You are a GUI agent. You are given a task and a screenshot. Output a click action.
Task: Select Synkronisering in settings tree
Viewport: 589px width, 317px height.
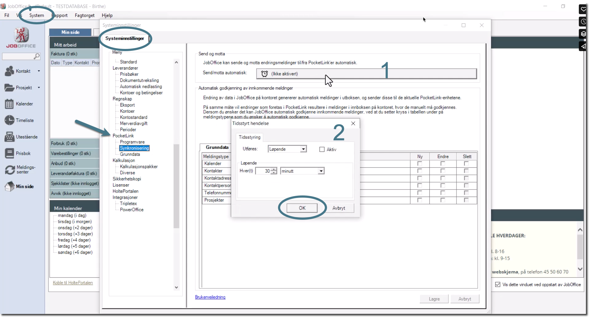click(x=134, y=148)
